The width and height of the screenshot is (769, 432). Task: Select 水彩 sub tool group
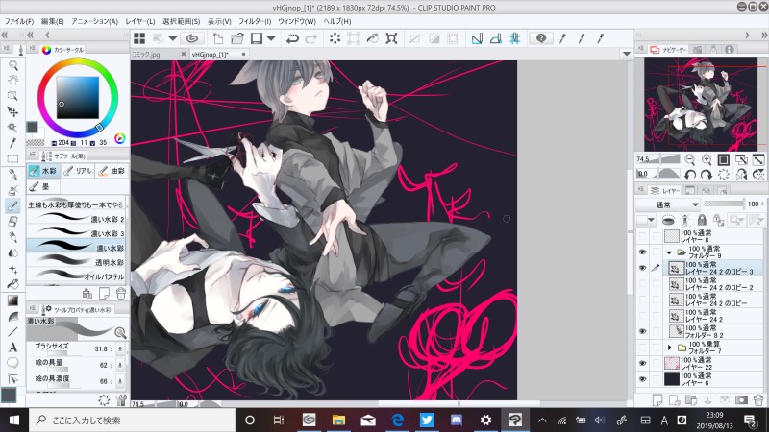(42, 171)
